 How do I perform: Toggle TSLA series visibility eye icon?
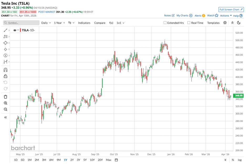point(15,30)
